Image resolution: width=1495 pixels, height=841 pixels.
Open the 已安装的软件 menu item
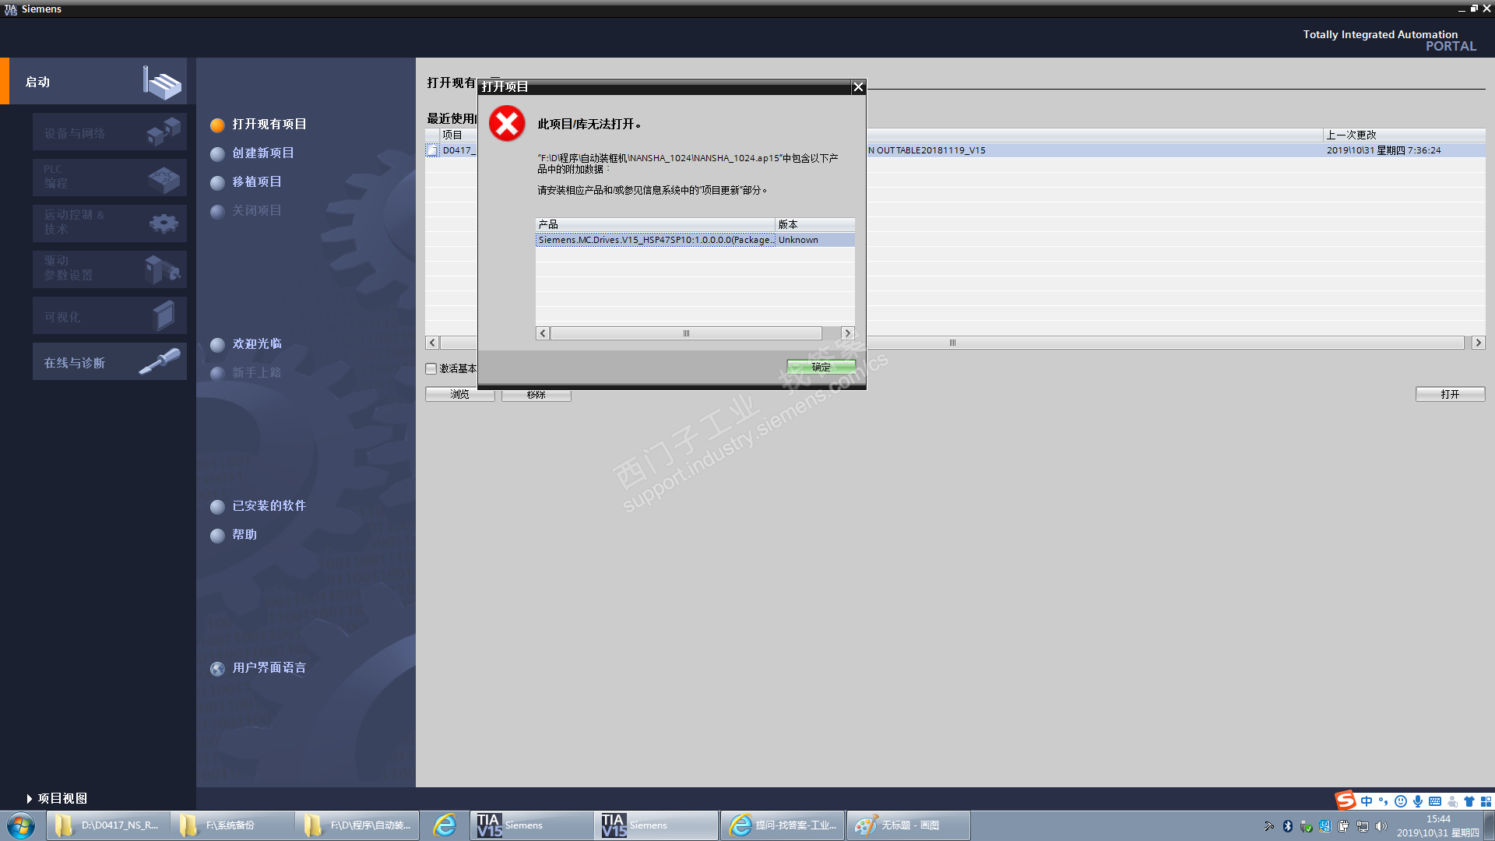point(269,506)
